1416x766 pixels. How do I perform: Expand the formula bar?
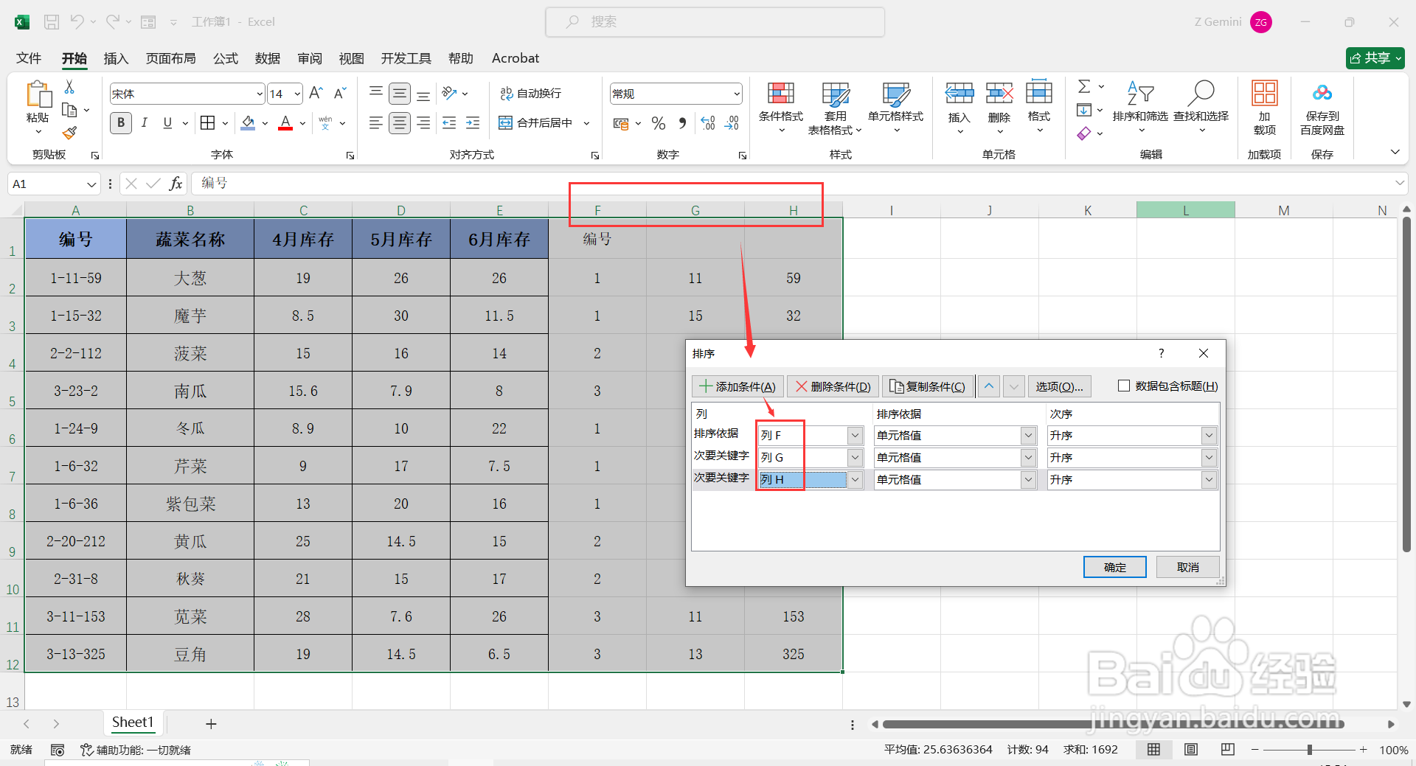click(x=1399, y=184)
